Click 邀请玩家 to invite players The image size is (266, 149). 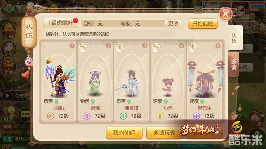pyautogui.click(x=164, y=132)
